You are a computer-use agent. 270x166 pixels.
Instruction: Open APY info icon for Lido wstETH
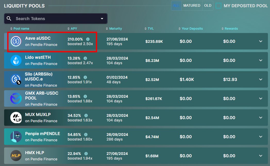point(85,58)
